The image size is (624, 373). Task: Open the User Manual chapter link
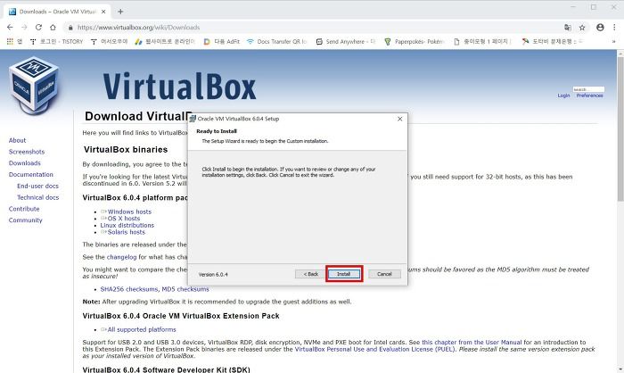click(472, 343)
